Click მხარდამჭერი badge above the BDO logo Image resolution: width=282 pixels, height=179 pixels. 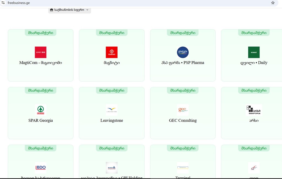(x=41, y=148)
